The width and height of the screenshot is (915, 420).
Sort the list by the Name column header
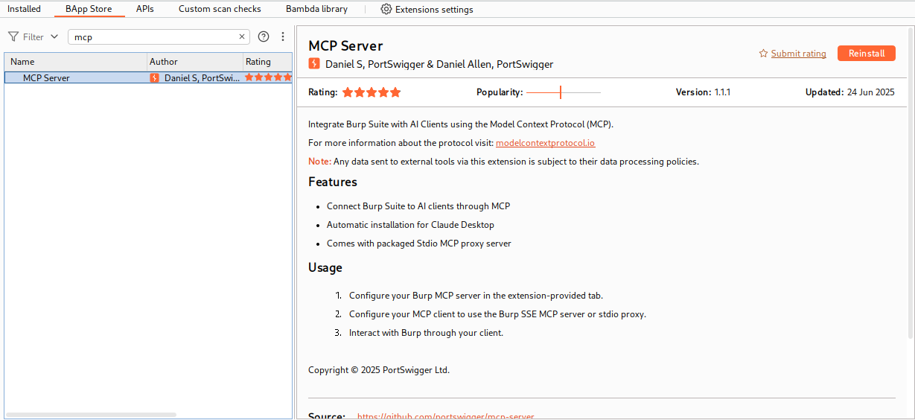tap(74, 62)
